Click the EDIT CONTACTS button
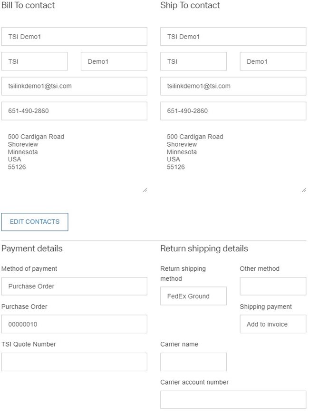The image size is (309, 416). tap(35, 222)
